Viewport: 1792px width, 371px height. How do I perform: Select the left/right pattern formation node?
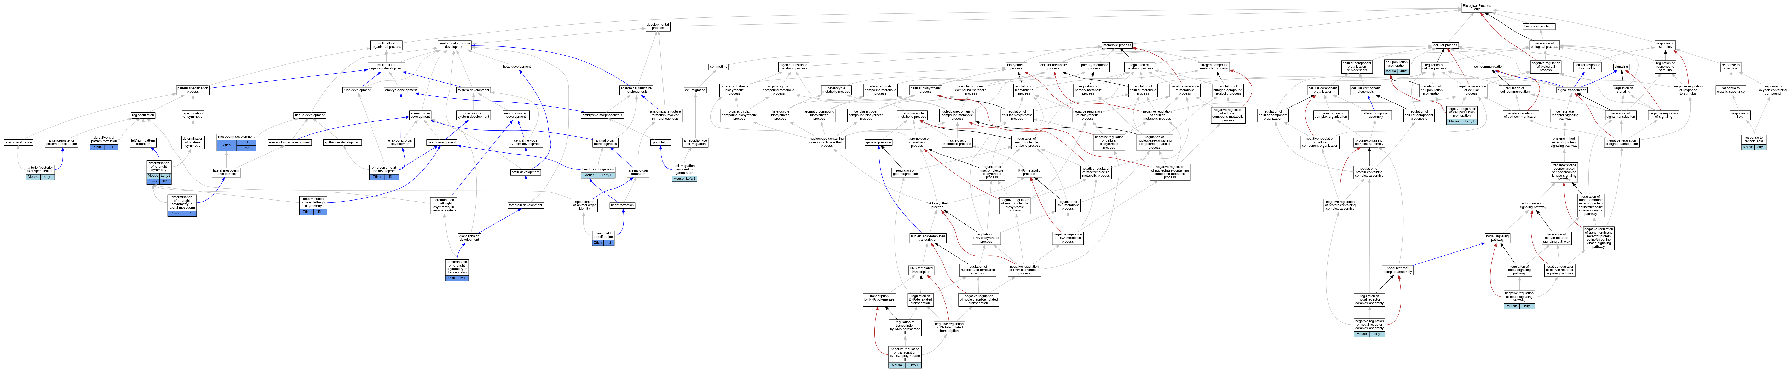pyautogui.click(x=143, y=143)
